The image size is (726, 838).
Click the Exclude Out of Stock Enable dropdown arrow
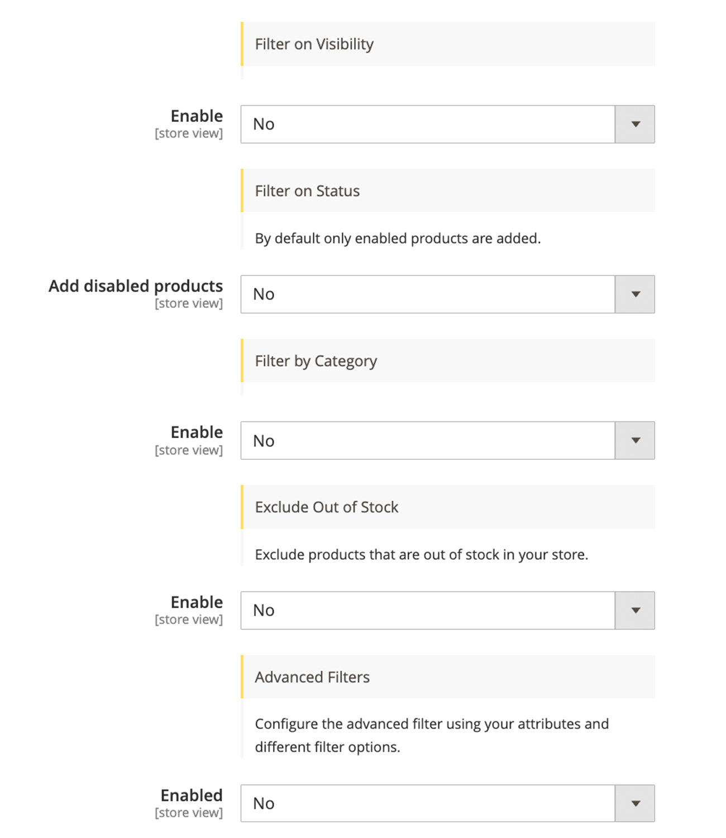[635, 610]
